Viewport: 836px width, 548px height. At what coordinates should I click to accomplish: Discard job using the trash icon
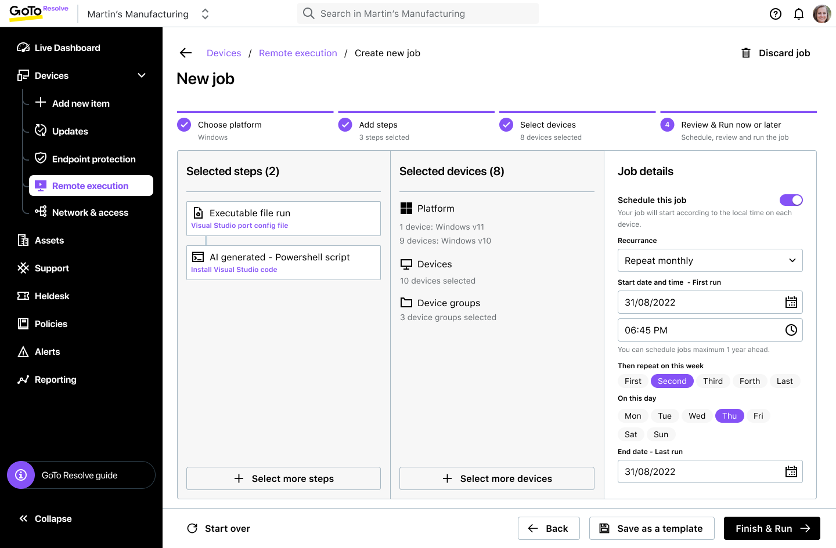pos(746,53)
